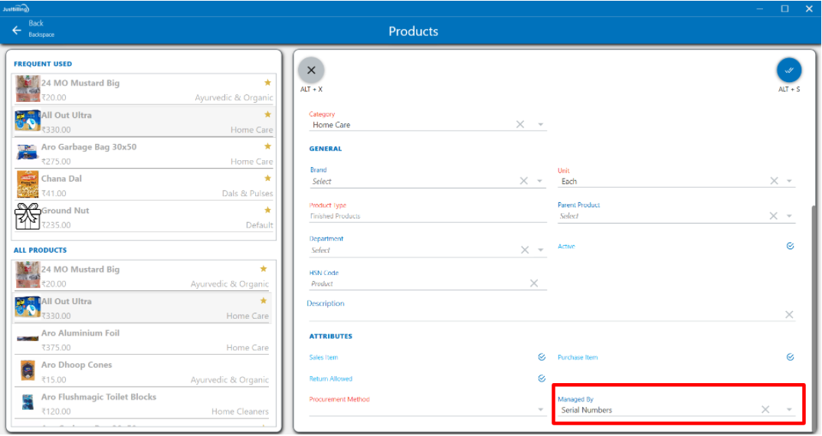Click the back arrow icon
822x436 pixels.
pyautogui.click(x=17, y=30)
